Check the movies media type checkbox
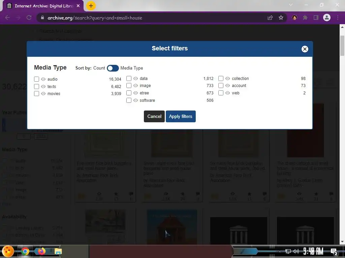 click(36, 93)
